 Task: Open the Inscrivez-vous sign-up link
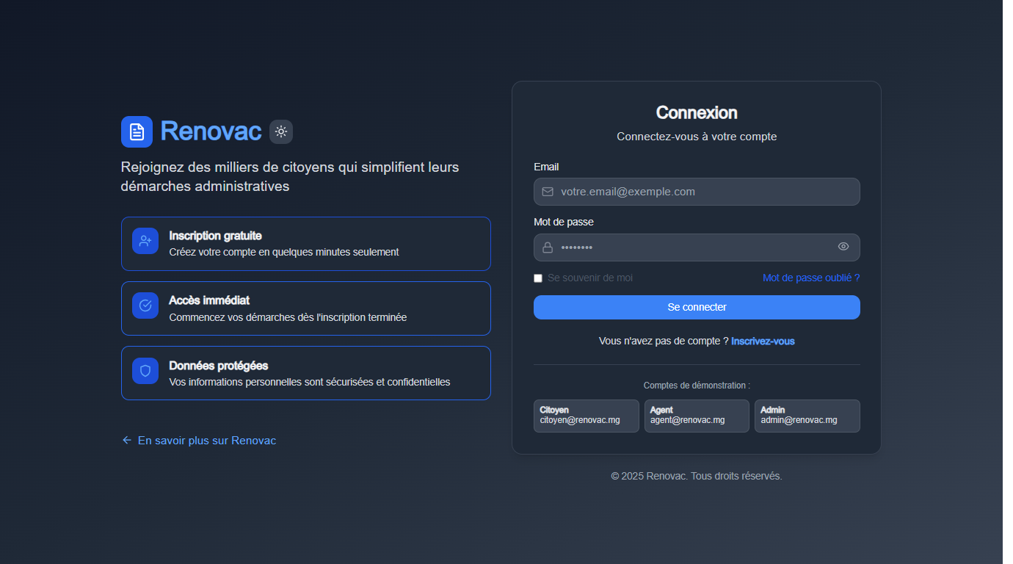tap(763, 341)
